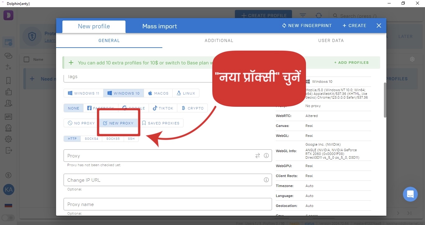Screen dimensions: 425x225
Task: Click the shield key protection icon
Action: pos(32,36)
